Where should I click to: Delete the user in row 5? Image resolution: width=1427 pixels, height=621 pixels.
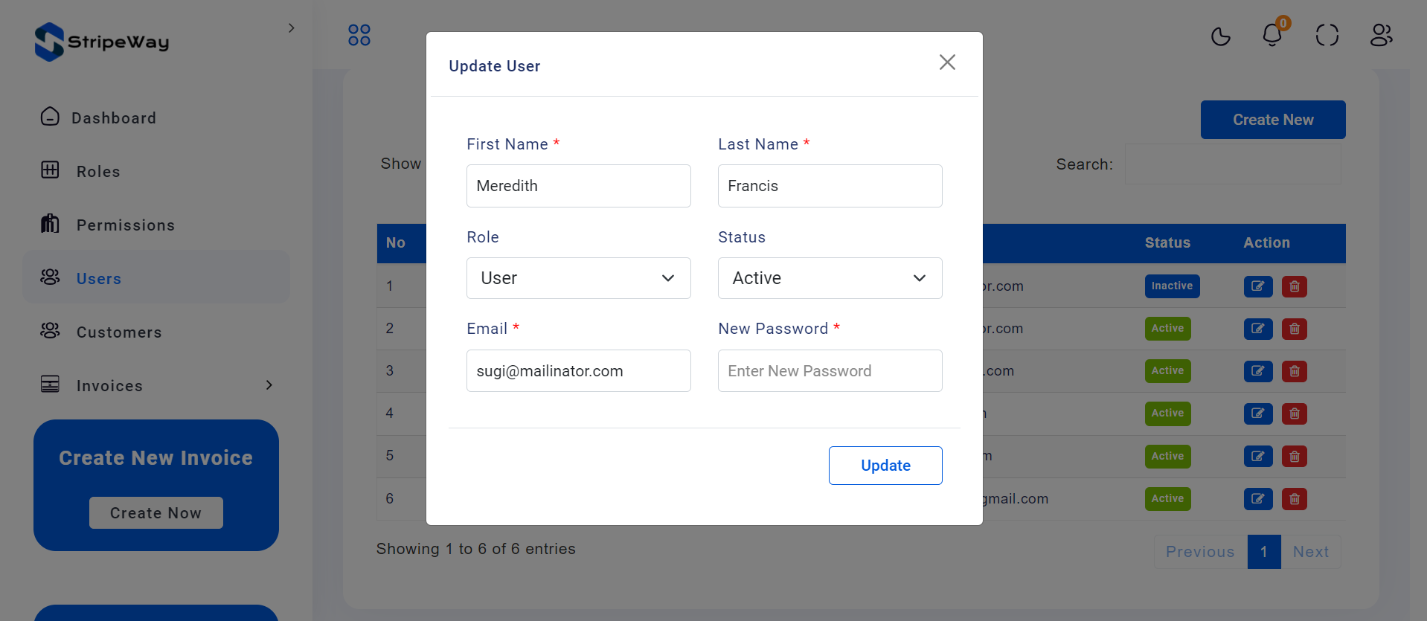click(1295, 457)
